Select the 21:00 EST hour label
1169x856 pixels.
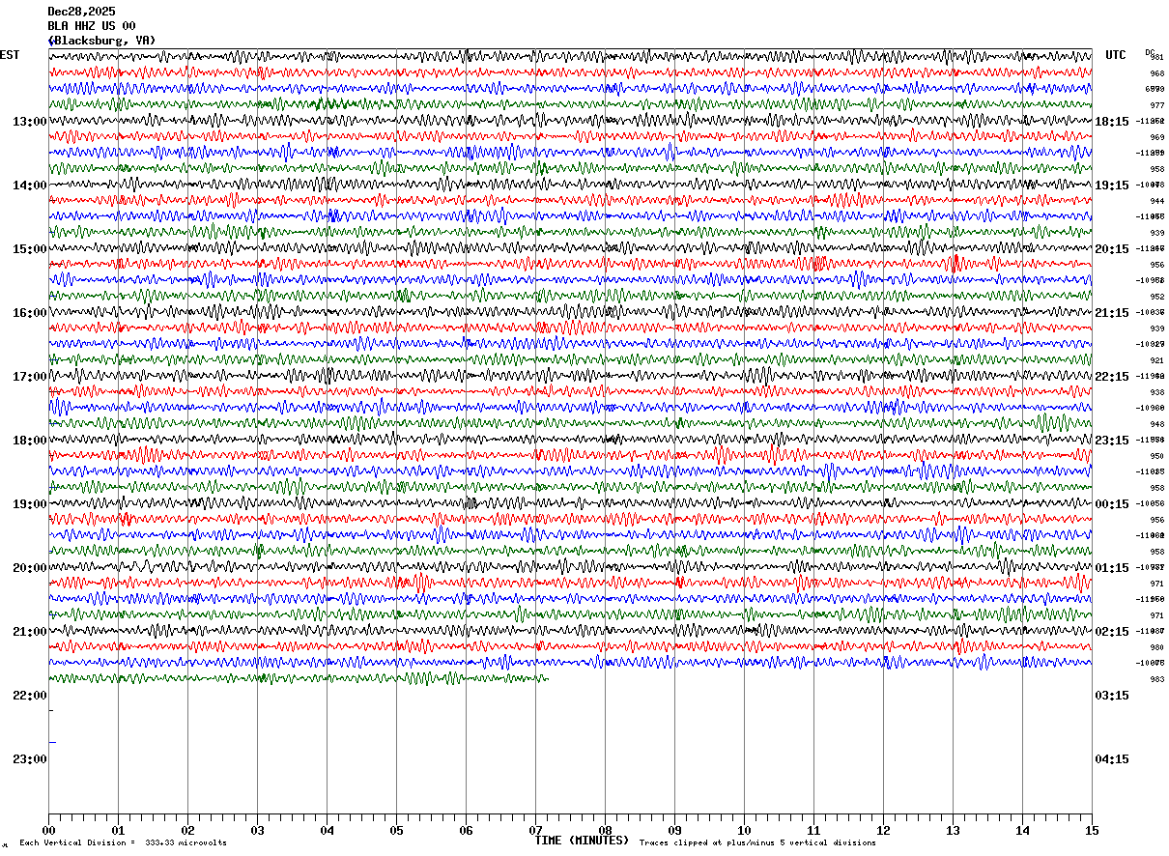point(30,632)
